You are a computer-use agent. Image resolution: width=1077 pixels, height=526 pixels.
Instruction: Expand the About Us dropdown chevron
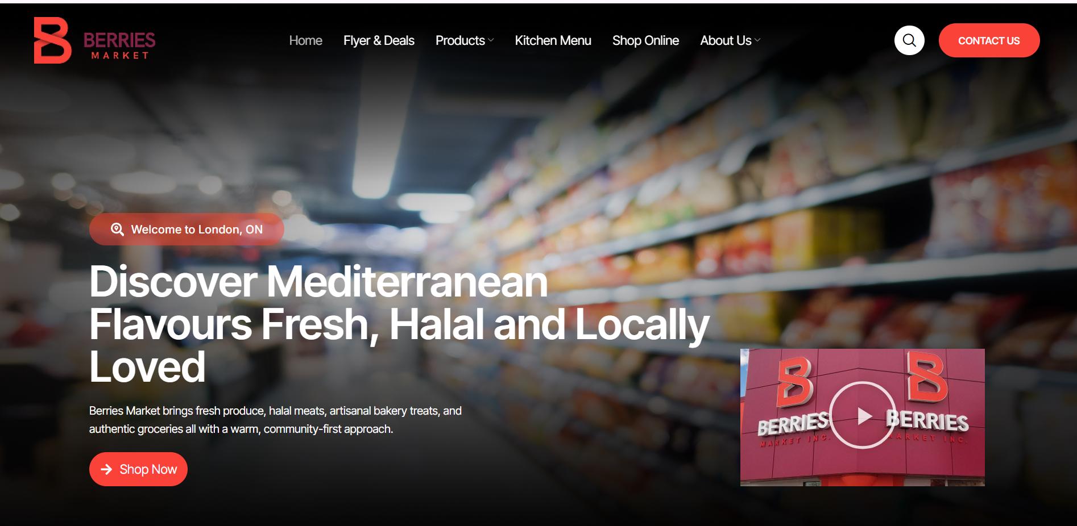point(757,40)
